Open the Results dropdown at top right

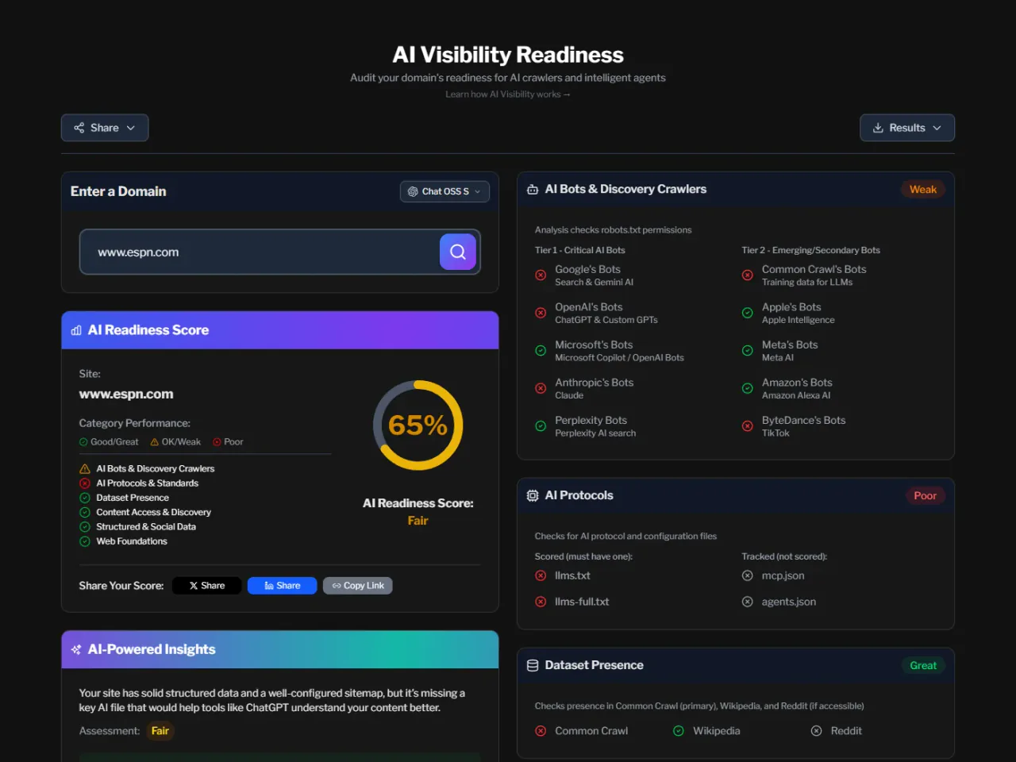(x=907, y=127)
